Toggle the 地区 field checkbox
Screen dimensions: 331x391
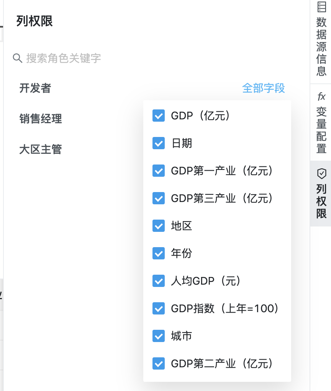(x=158, y=226)
